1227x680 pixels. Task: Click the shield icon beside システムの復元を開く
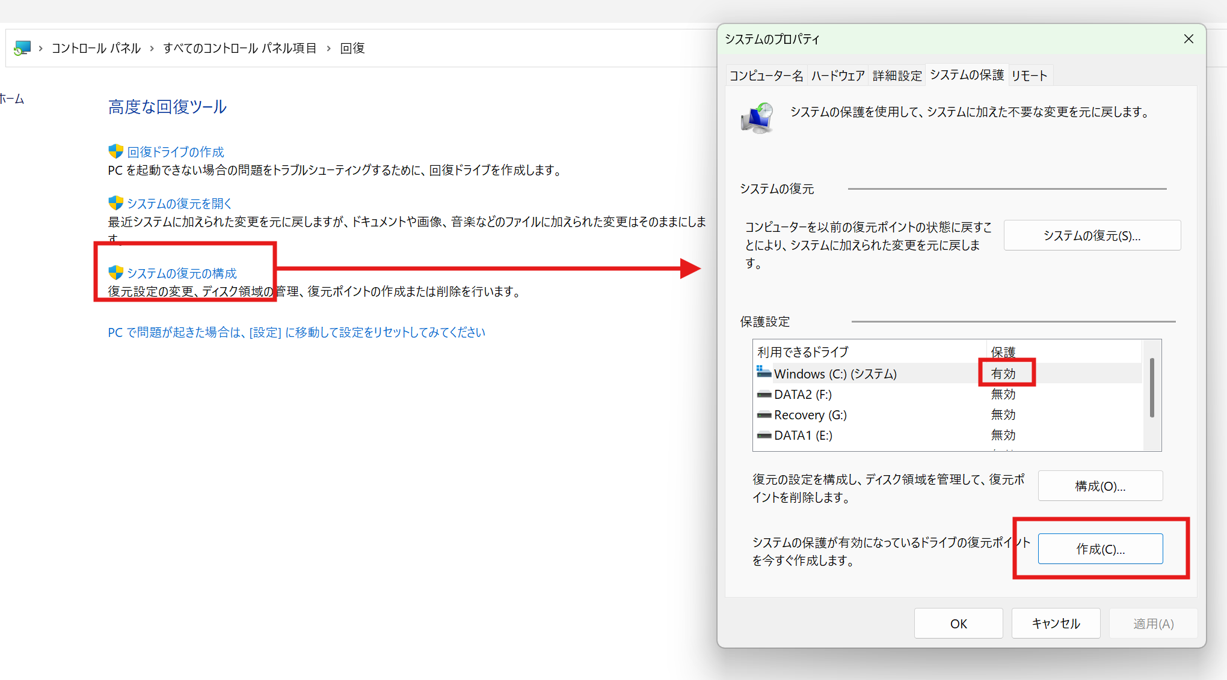point(115,203)
